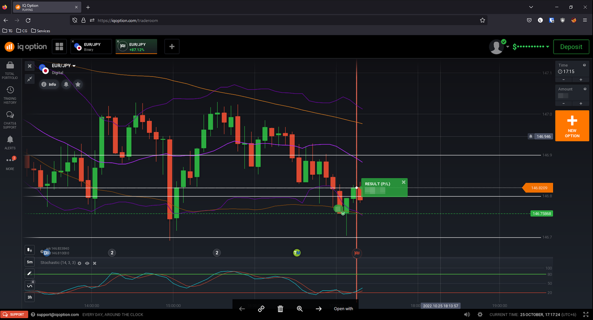Viewport: 593px width, 320px height.
Task: Open Alerts in the left sidebar
Action: click(x=10, y=142)
